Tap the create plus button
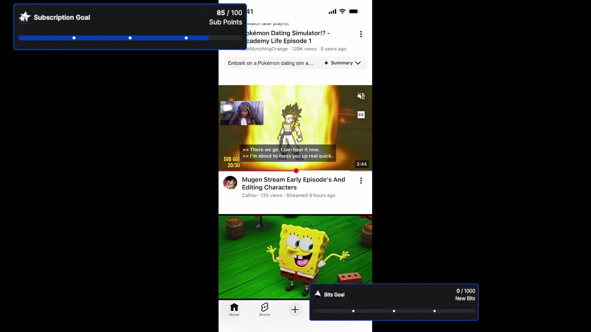The height and width of the screenshot is (332, 591). 295,310
